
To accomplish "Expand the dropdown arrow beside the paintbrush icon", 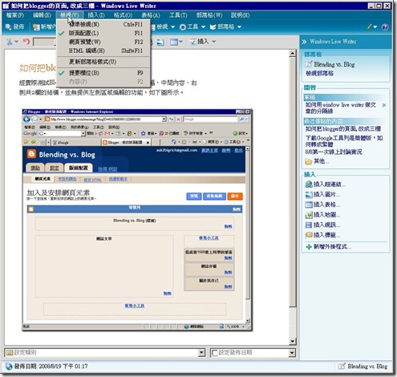I will coord(375,27).
